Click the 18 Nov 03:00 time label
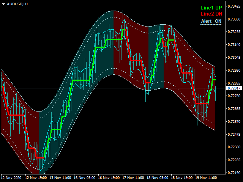 tap(158, 178)
